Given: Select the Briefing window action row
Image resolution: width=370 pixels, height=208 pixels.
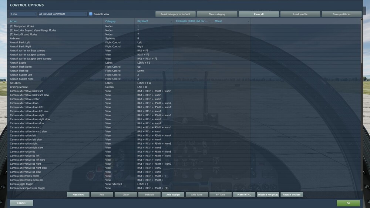Looking at the screenshot, I should (x=184, y=87).
